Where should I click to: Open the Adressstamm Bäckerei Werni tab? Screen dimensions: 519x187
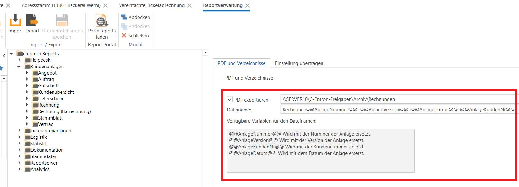[61, 5]
